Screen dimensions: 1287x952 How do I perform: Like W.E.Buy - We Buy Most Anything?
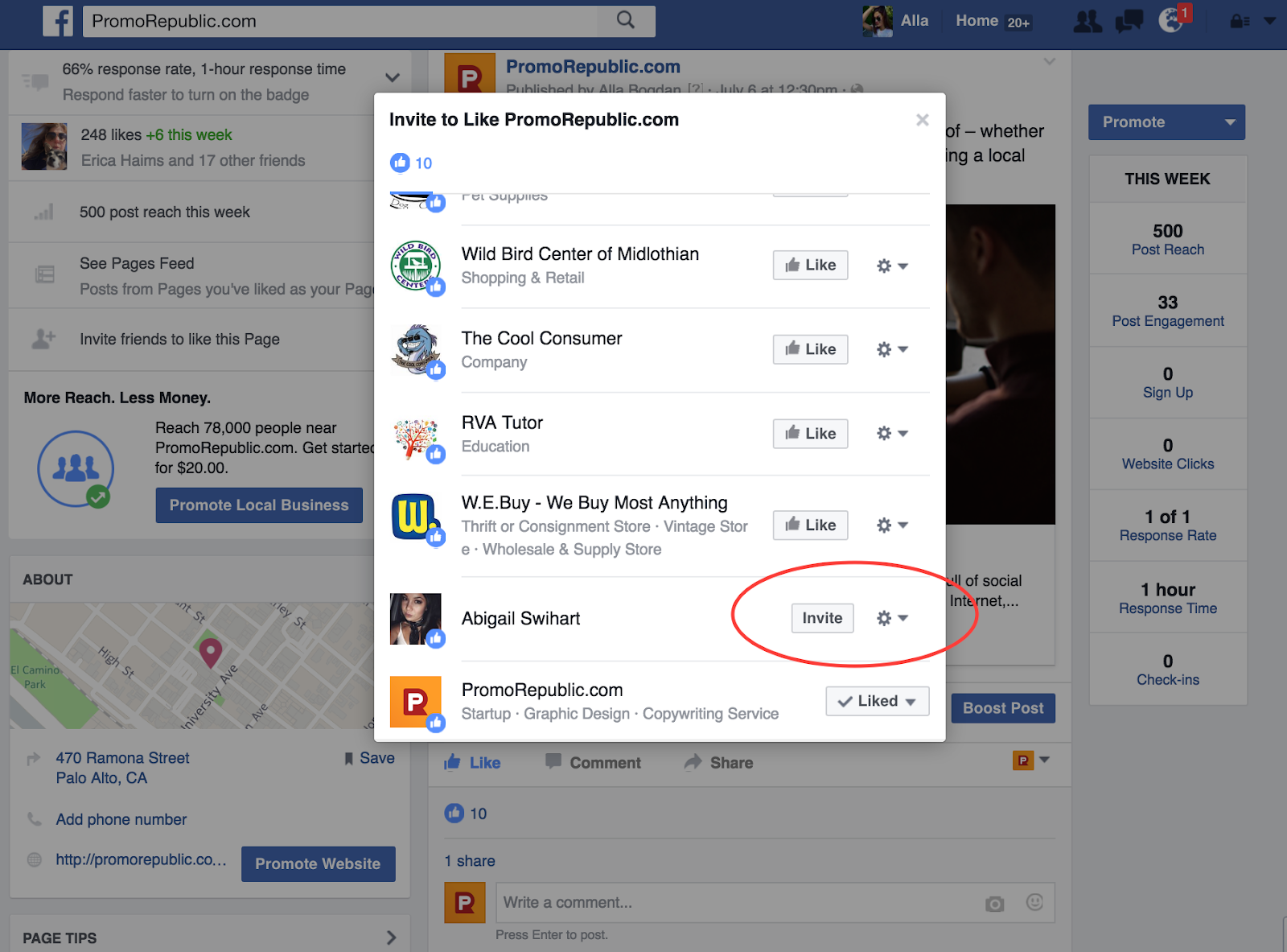pyautogui.click(x=811, y=525)
